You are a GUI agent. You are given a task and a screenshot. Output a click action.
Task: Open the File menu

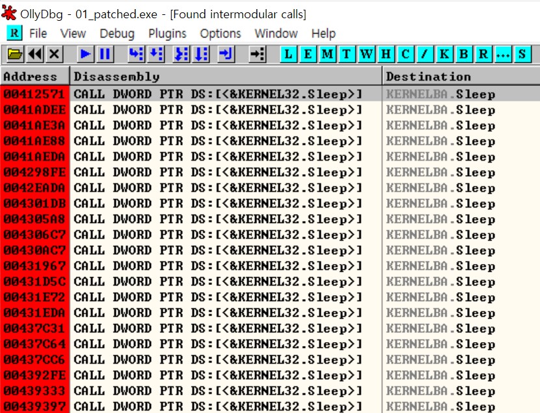coord(38,33)
